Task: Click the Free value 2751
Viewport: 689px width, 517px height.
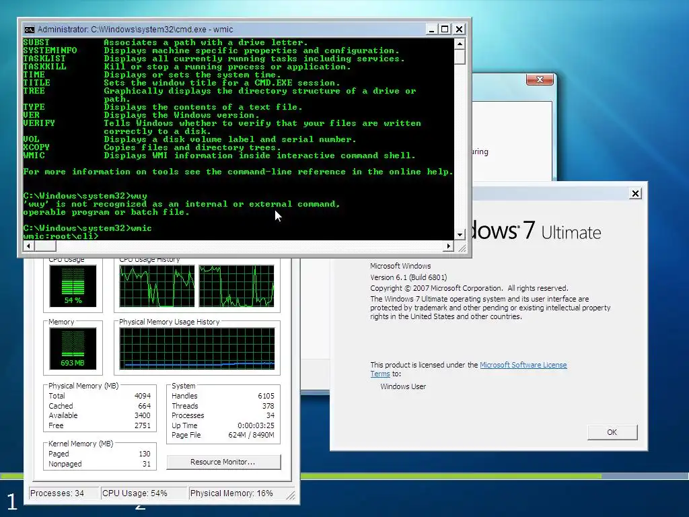Action: [x=143, y=425]
